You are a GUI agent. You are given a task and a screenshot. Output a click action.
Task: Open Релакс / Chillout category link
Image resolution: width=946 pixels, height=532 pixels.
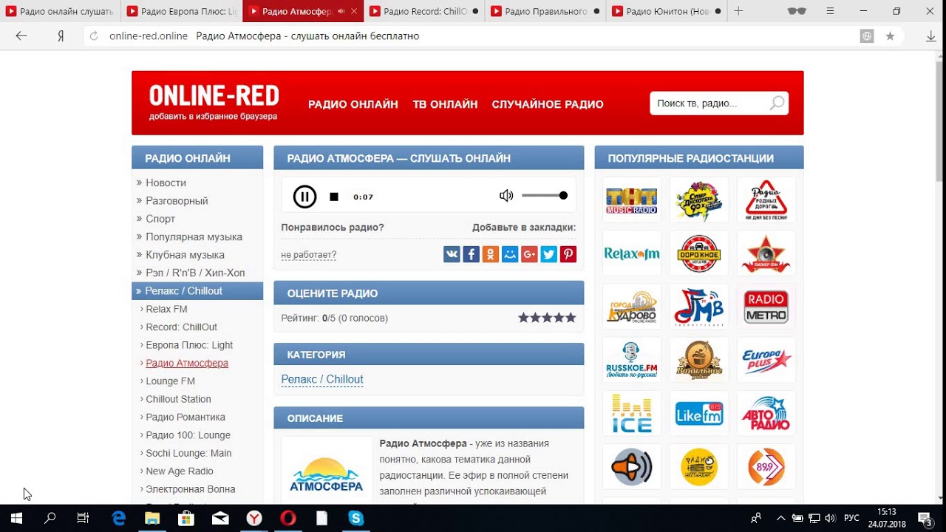322,380
